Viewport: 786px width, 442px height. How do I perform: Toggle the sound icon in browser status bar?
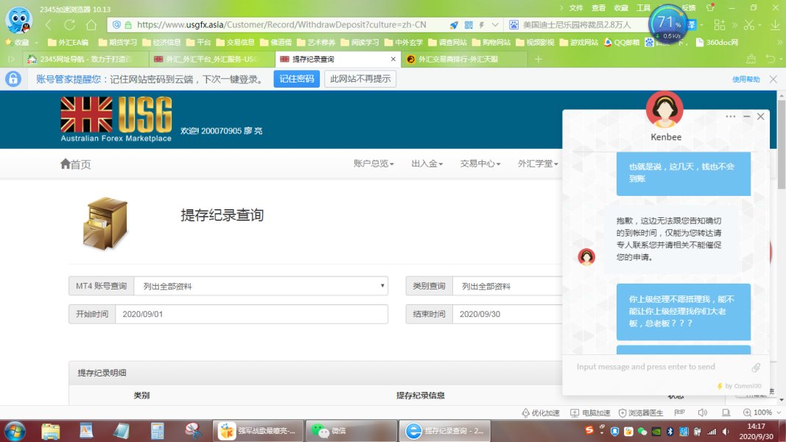click(702, 413)
